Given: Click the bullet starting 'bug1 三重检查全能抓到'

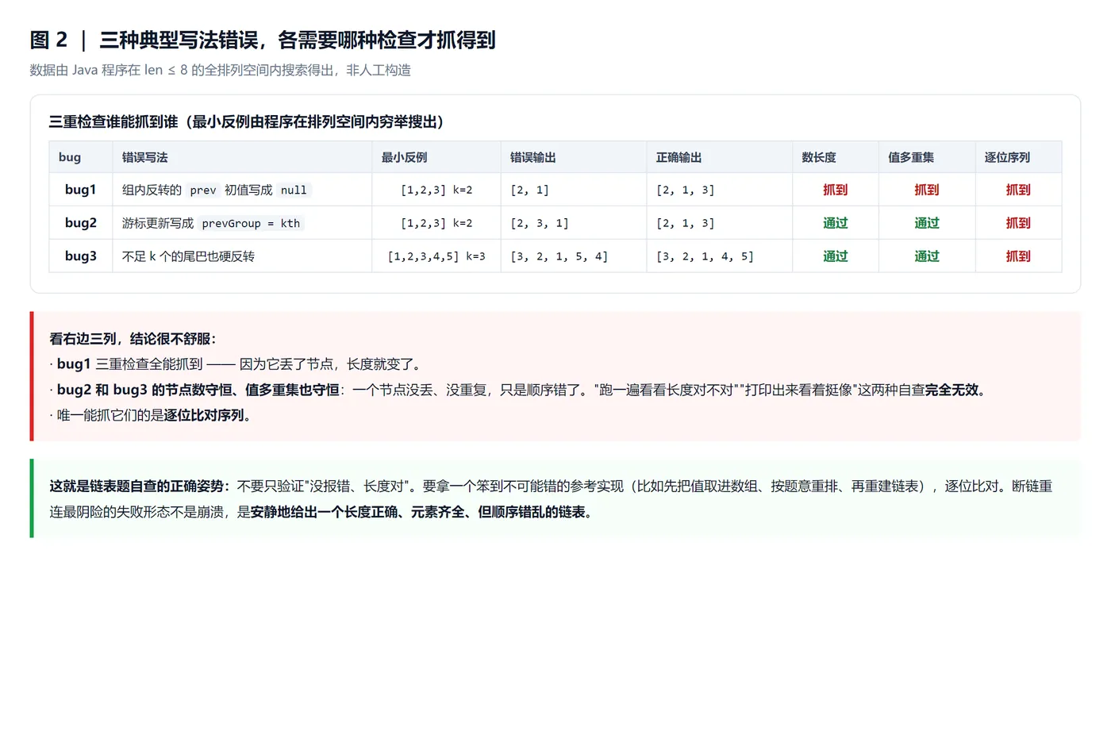Looking at the screenshot, I should pyautogui.click(x=237, y=364).
